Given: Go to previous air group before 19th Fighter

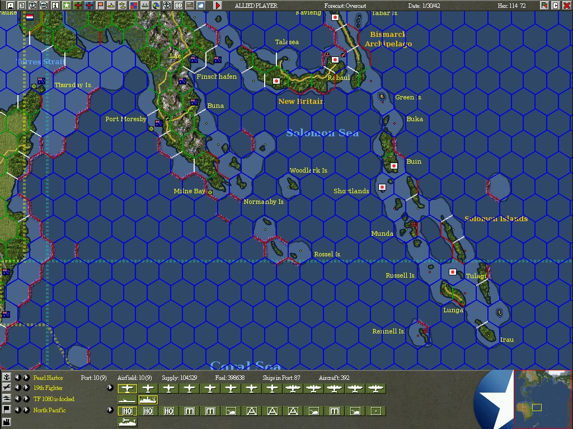Looking at the screenshot, I should click(17, 388).
